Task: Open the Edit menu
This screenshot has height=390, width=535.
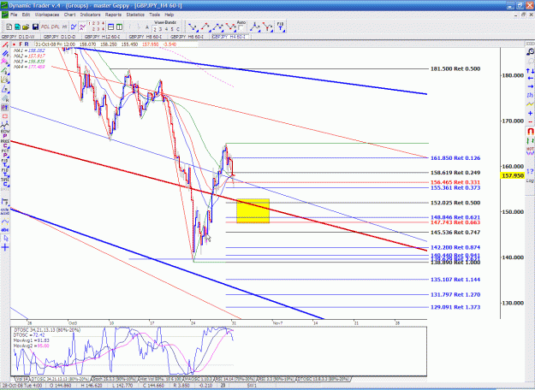Action: tap(26, 15)
